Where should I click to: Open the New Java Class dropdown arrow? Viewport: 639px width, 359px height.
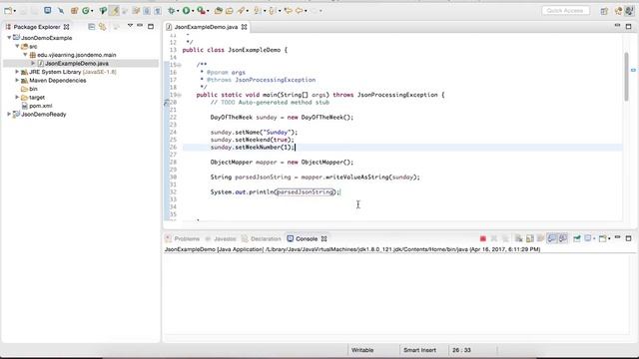(x=92, y=11)
